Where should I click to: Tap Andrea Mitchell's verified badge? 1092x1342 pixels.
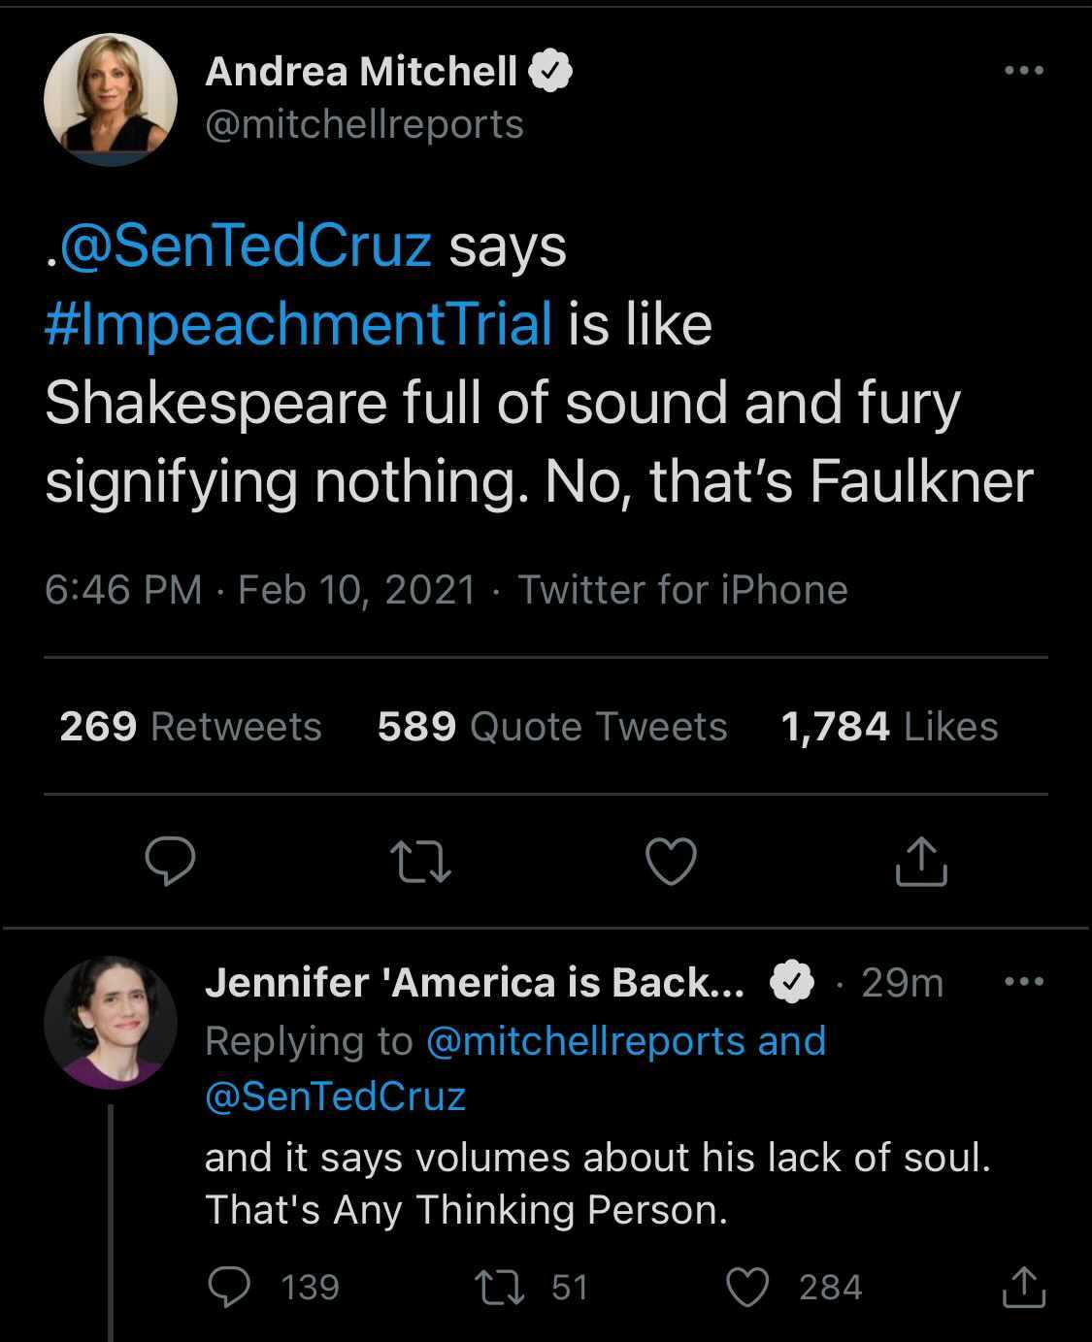pos(550,72)
